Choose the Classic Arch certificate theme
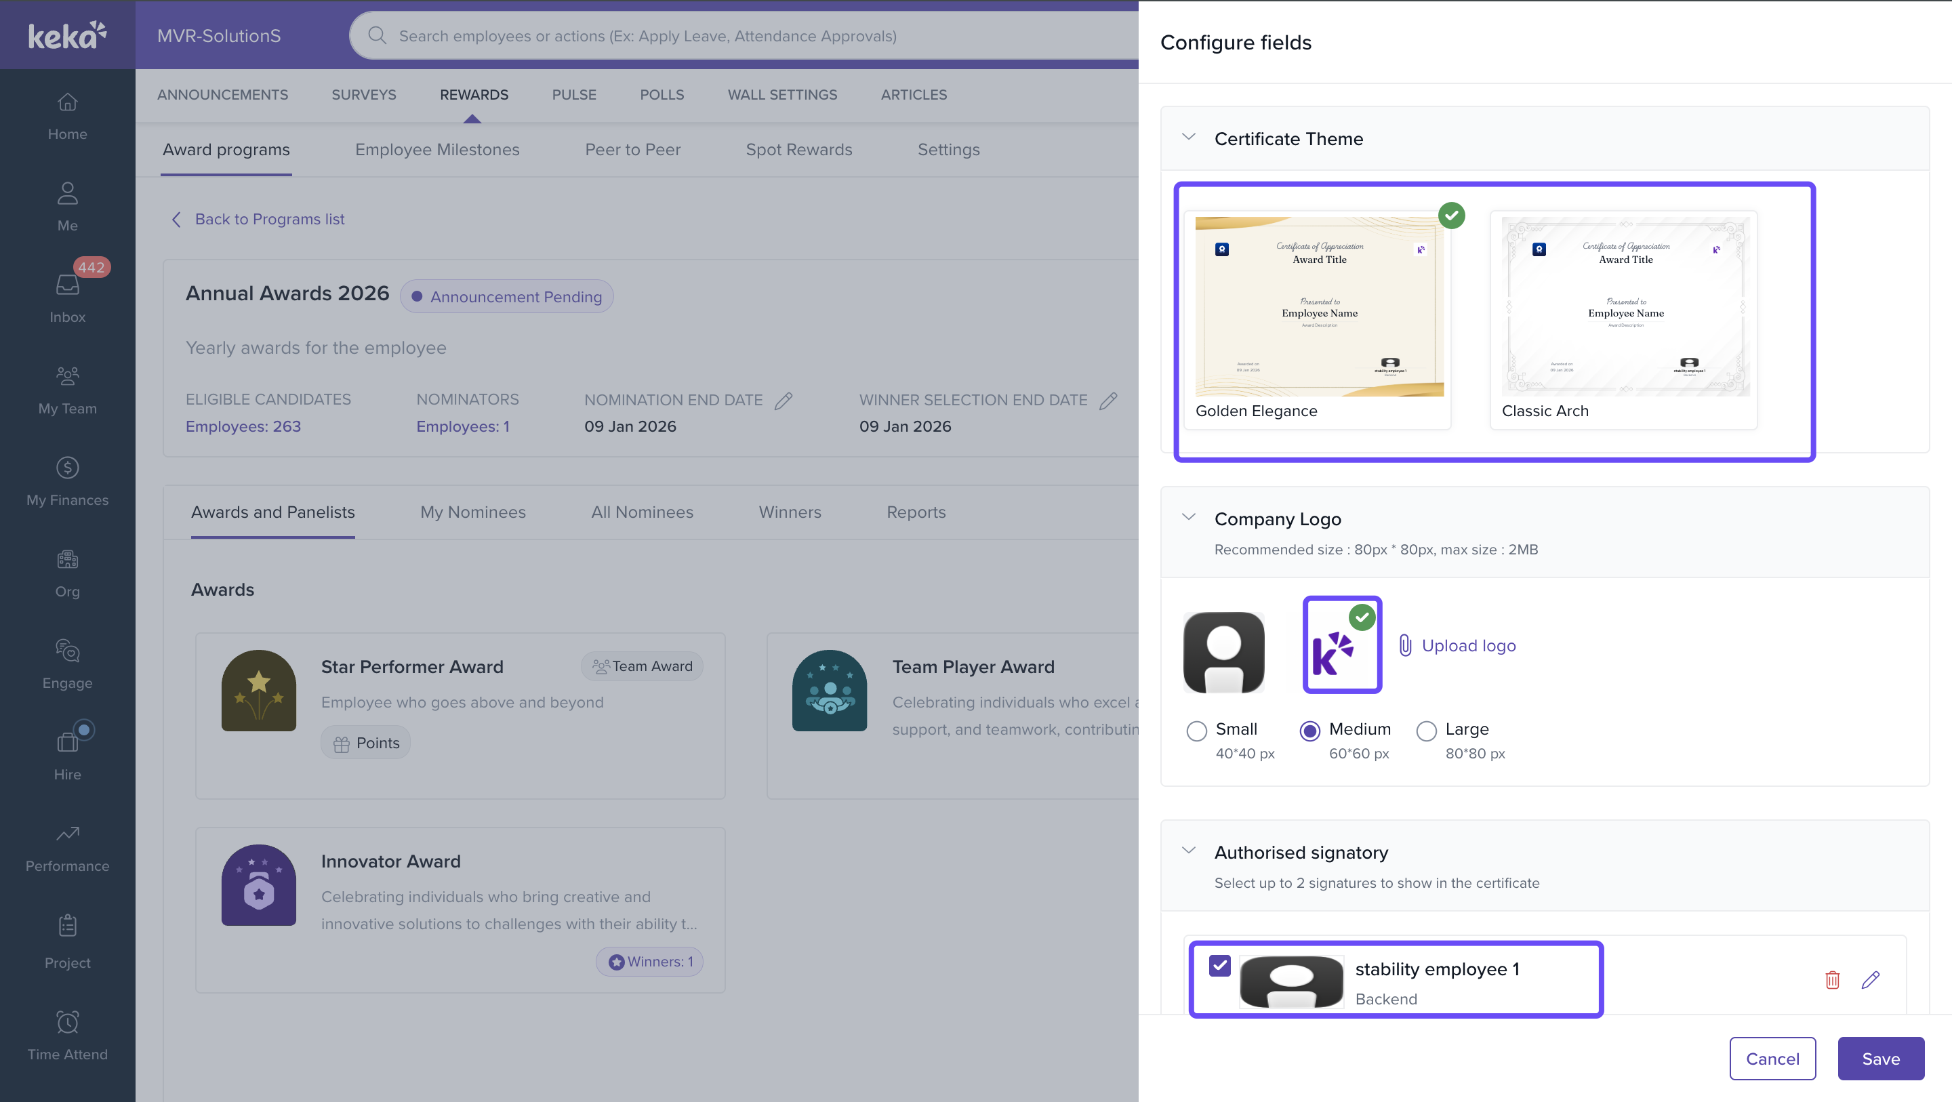This screenshot has height=1102, width=1952. [x=1625, y=319]
